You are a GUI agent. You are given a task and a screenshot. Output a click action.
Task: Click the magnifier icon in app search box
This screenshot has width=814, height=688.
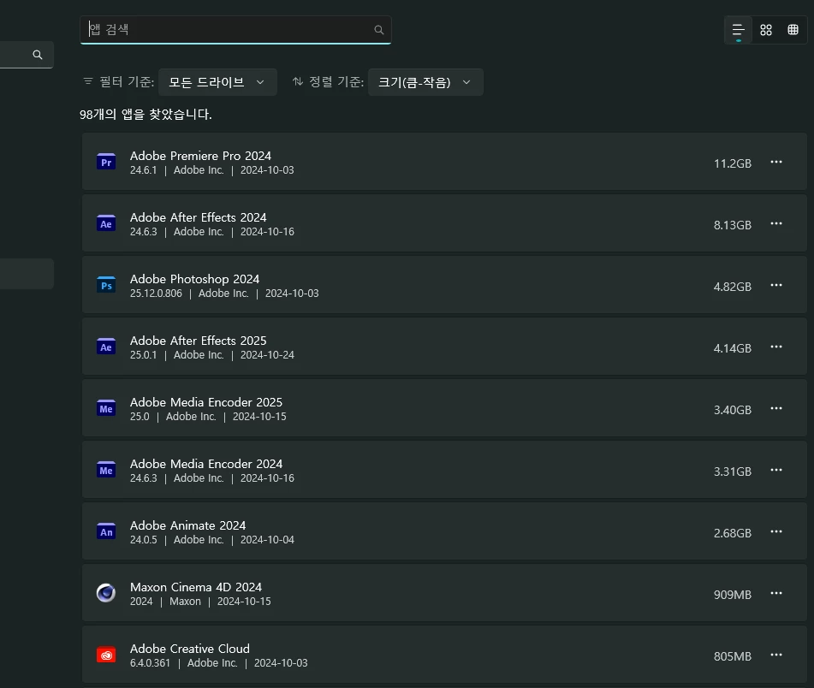(x=379, y=30)
